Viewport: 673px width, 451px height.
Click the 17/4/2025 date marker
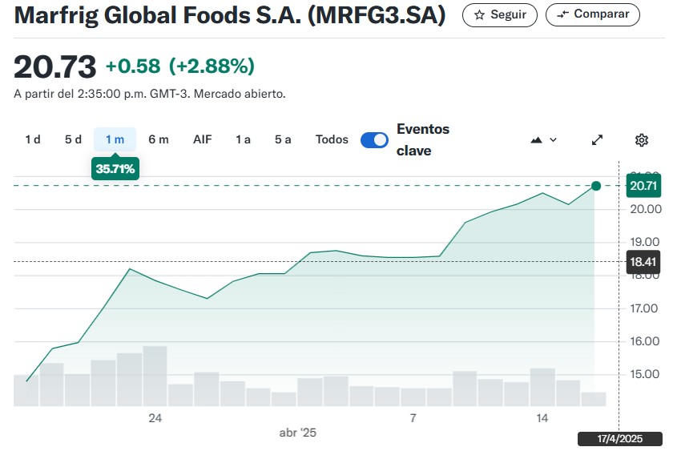619,439
